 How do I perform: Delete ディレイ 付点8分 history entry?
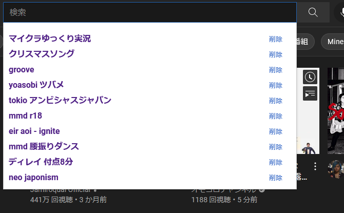(x=276, y=162)
